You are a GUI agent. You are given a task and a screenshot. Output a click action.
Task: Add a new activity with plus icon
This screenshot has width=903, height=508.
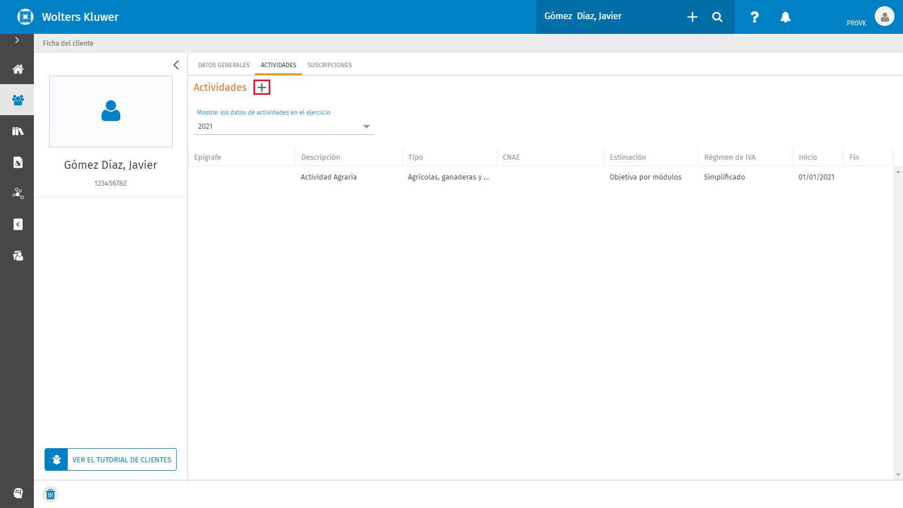pyautogui.click(x=262, y=87)
